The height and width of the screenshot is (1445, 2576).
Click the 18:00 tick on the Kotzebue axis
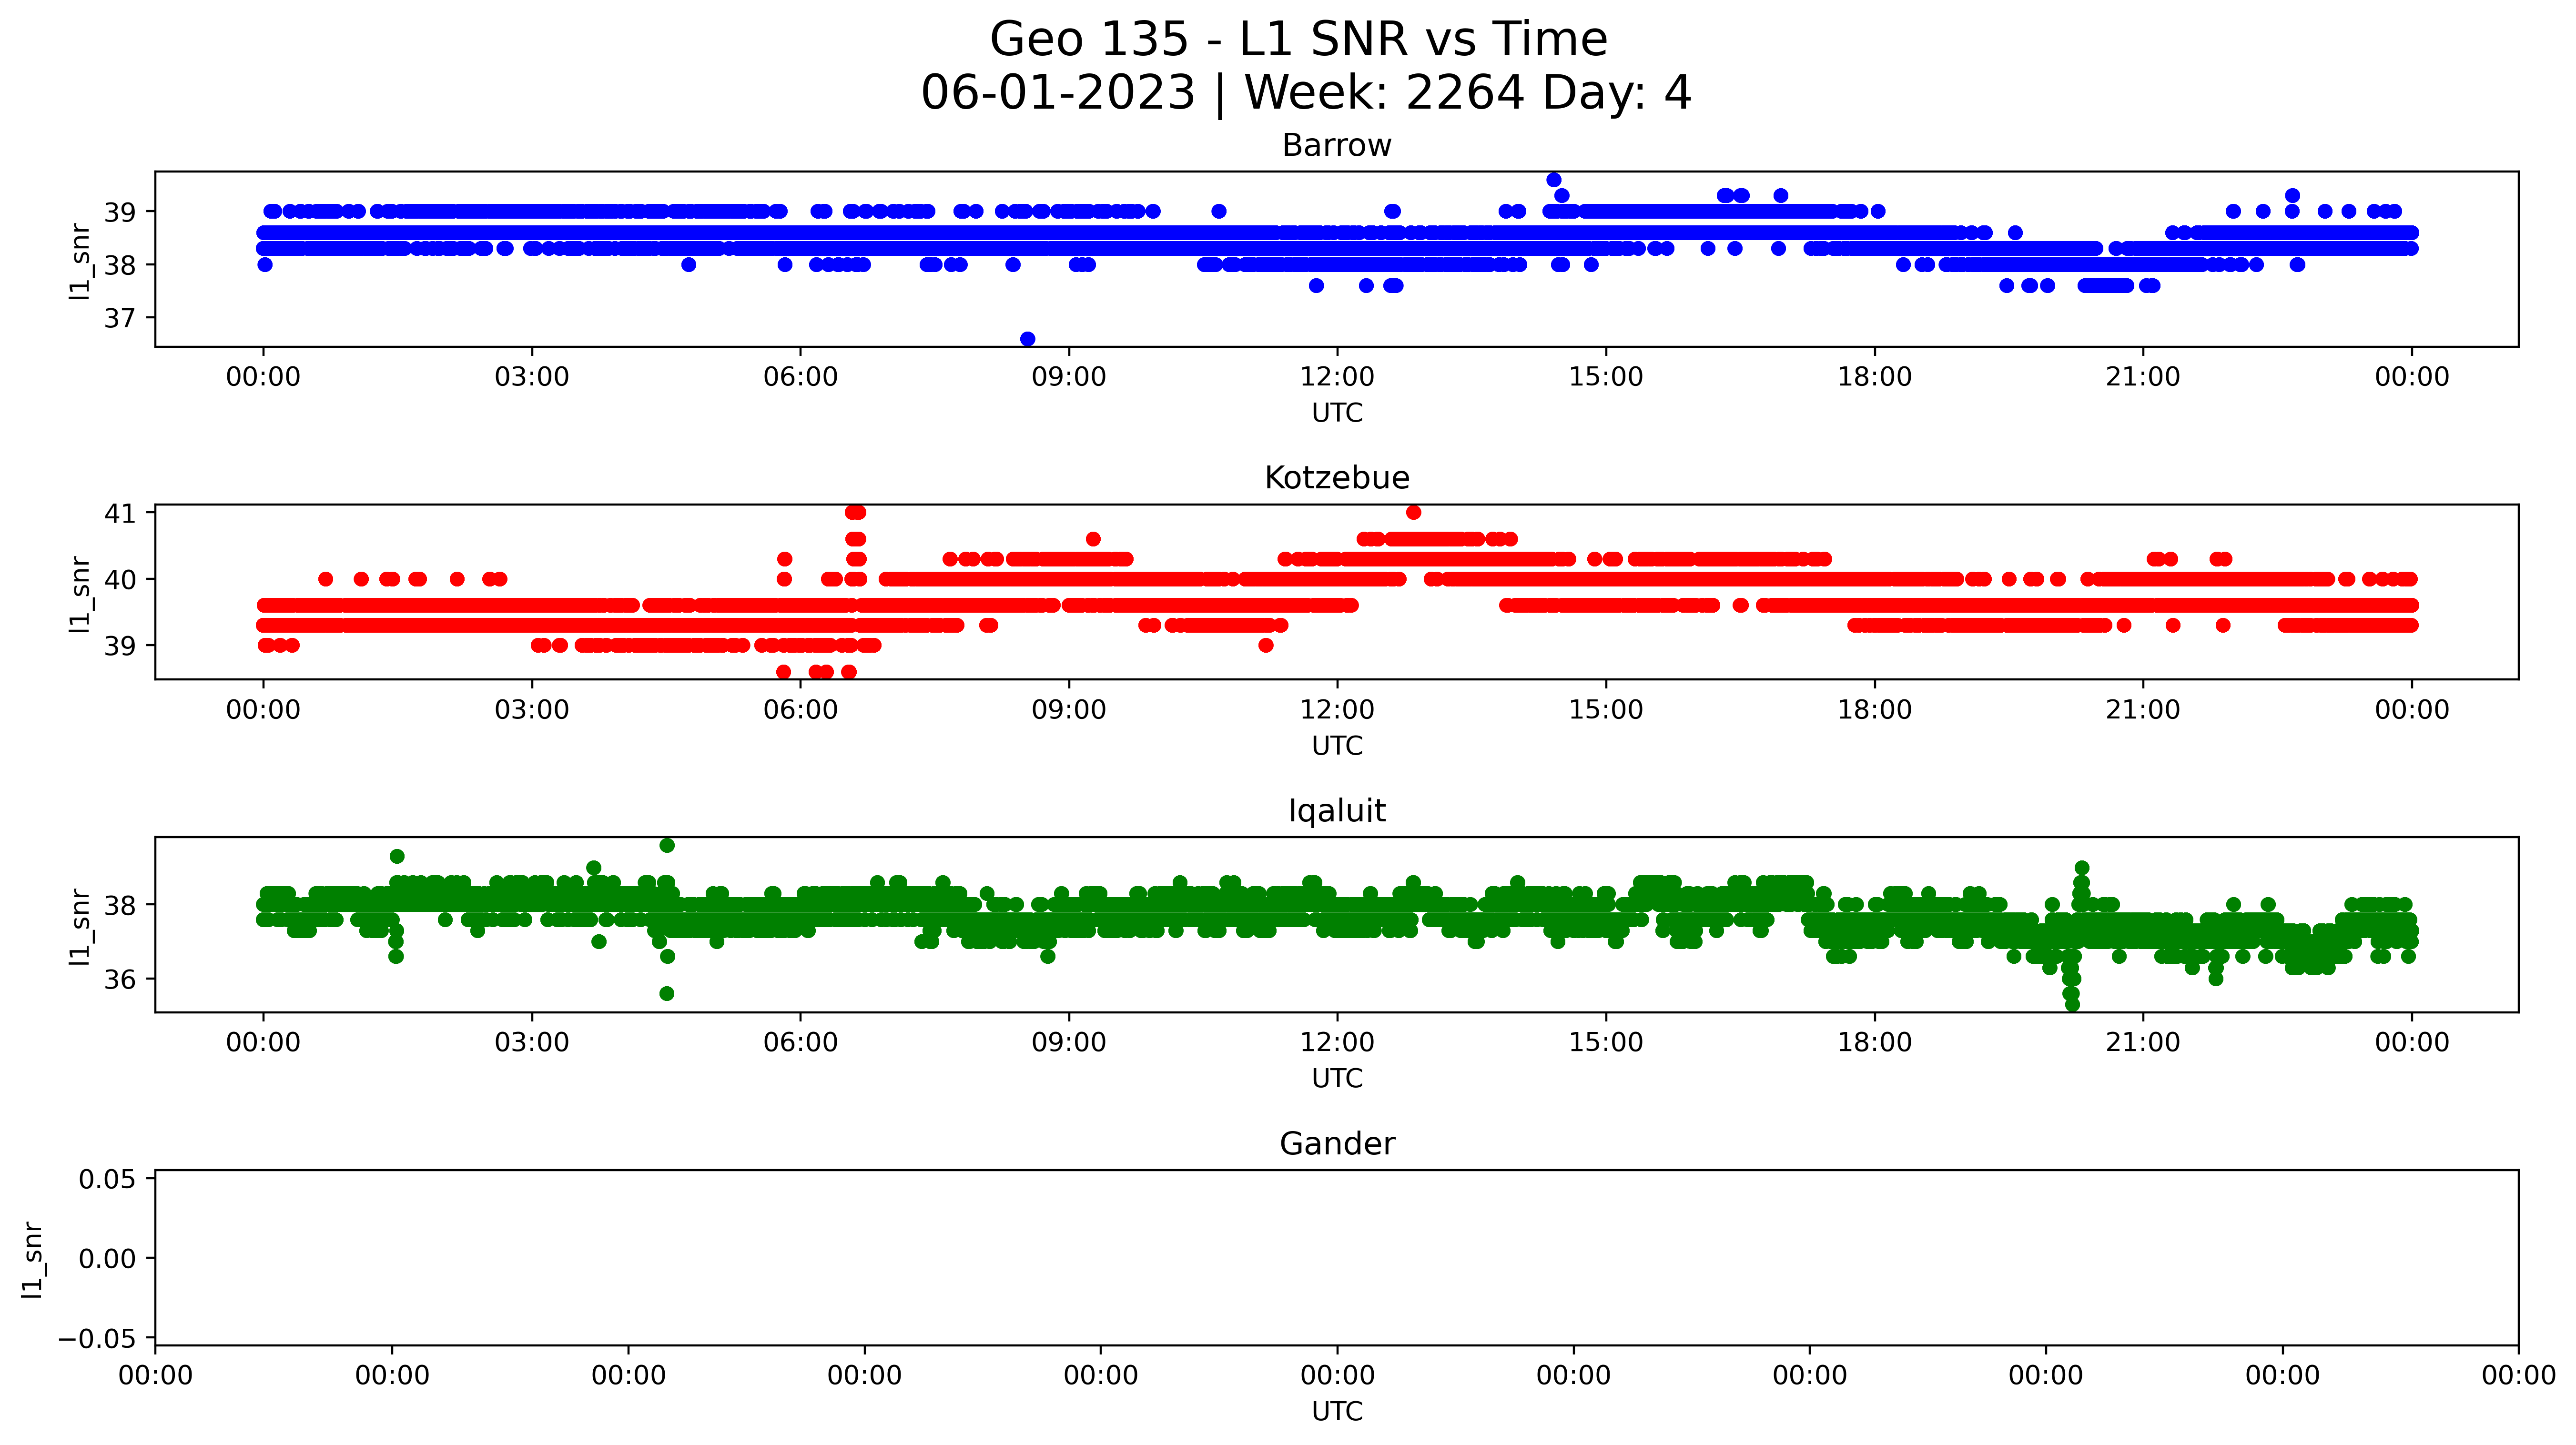(x=1874, y=710)
